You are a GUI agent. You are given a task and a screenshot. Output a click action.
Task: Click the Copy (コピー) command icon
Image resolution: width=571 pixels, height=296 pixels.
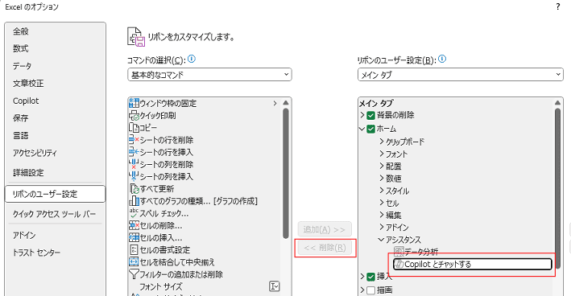click(134, 128)
